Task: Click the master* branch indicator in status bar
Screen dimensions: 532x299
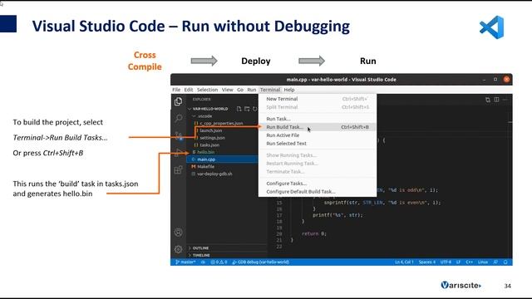Action: tap(185, 262)
